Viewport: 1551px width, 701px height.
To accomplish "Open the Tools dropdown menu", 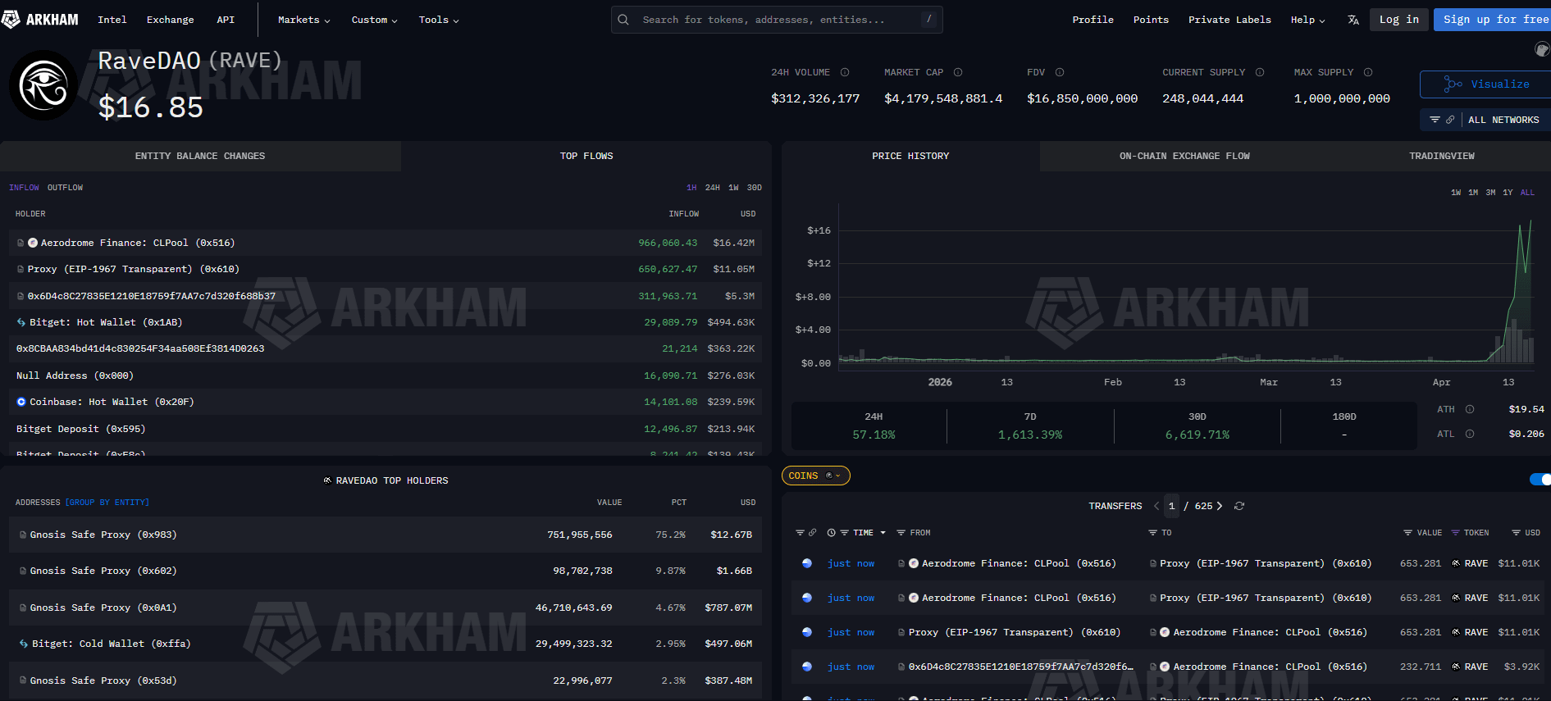I will tap(438, 20).
